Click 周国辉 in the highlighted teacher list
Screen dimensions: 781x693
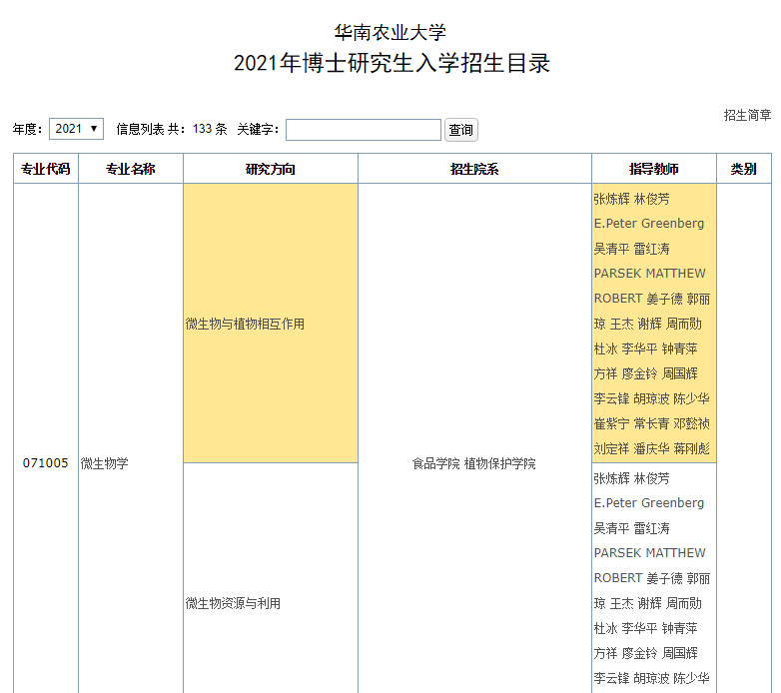[x=679, y=373]
